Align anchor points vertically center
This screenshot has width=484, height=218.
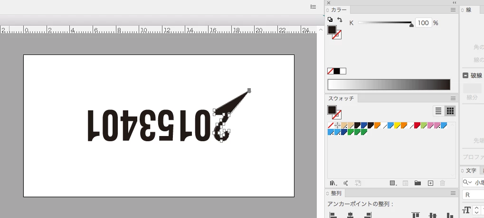pos(433,215)
